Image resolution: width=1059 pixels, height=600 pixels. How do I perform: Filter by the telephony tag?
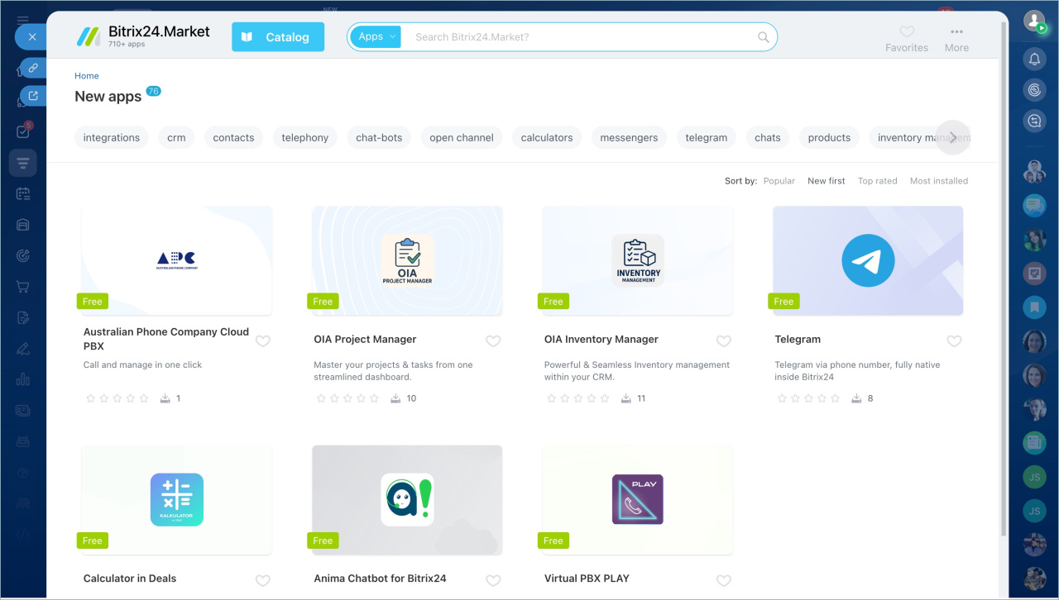coord(304,138)
